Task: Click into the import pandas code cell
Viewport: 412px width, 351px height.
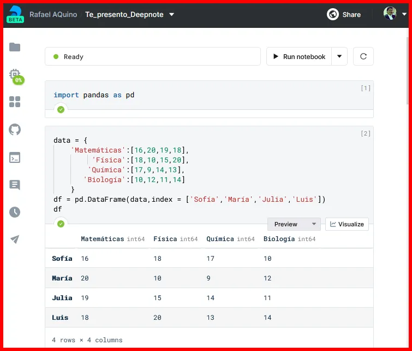Action: (209, 95)
